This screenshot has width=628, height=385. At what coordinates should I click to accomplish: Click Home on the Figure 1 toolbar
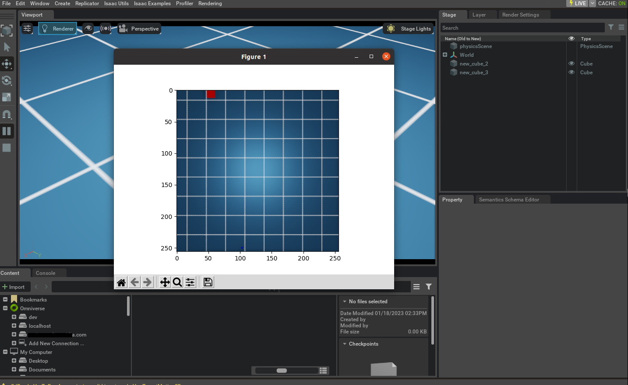click(121, 282)
